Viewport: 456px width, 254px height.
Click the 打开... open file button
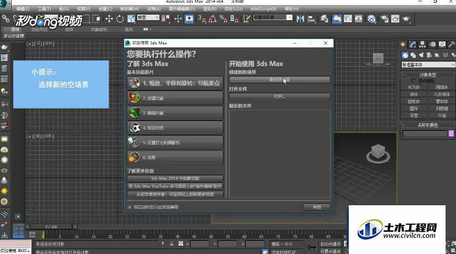point(279,97)
